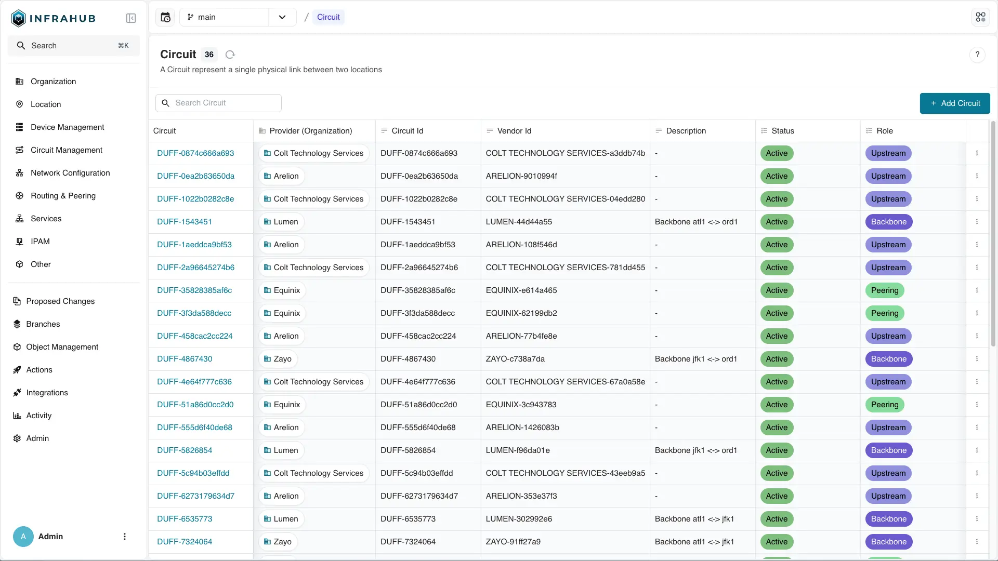Click the Peering role badge for DUFF-35828385af6c

click(x=885, y=290)
